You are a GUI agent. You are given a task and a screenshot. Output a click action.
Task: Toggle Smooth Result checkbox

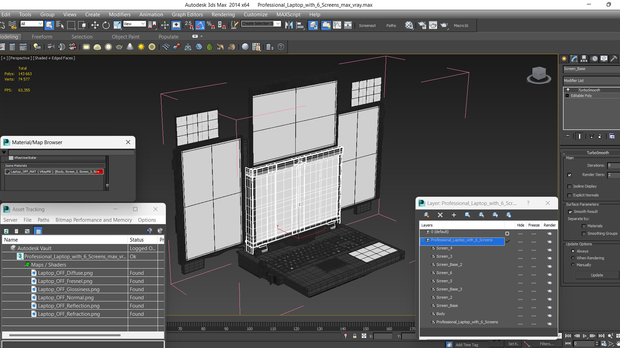tap(570, 212)
